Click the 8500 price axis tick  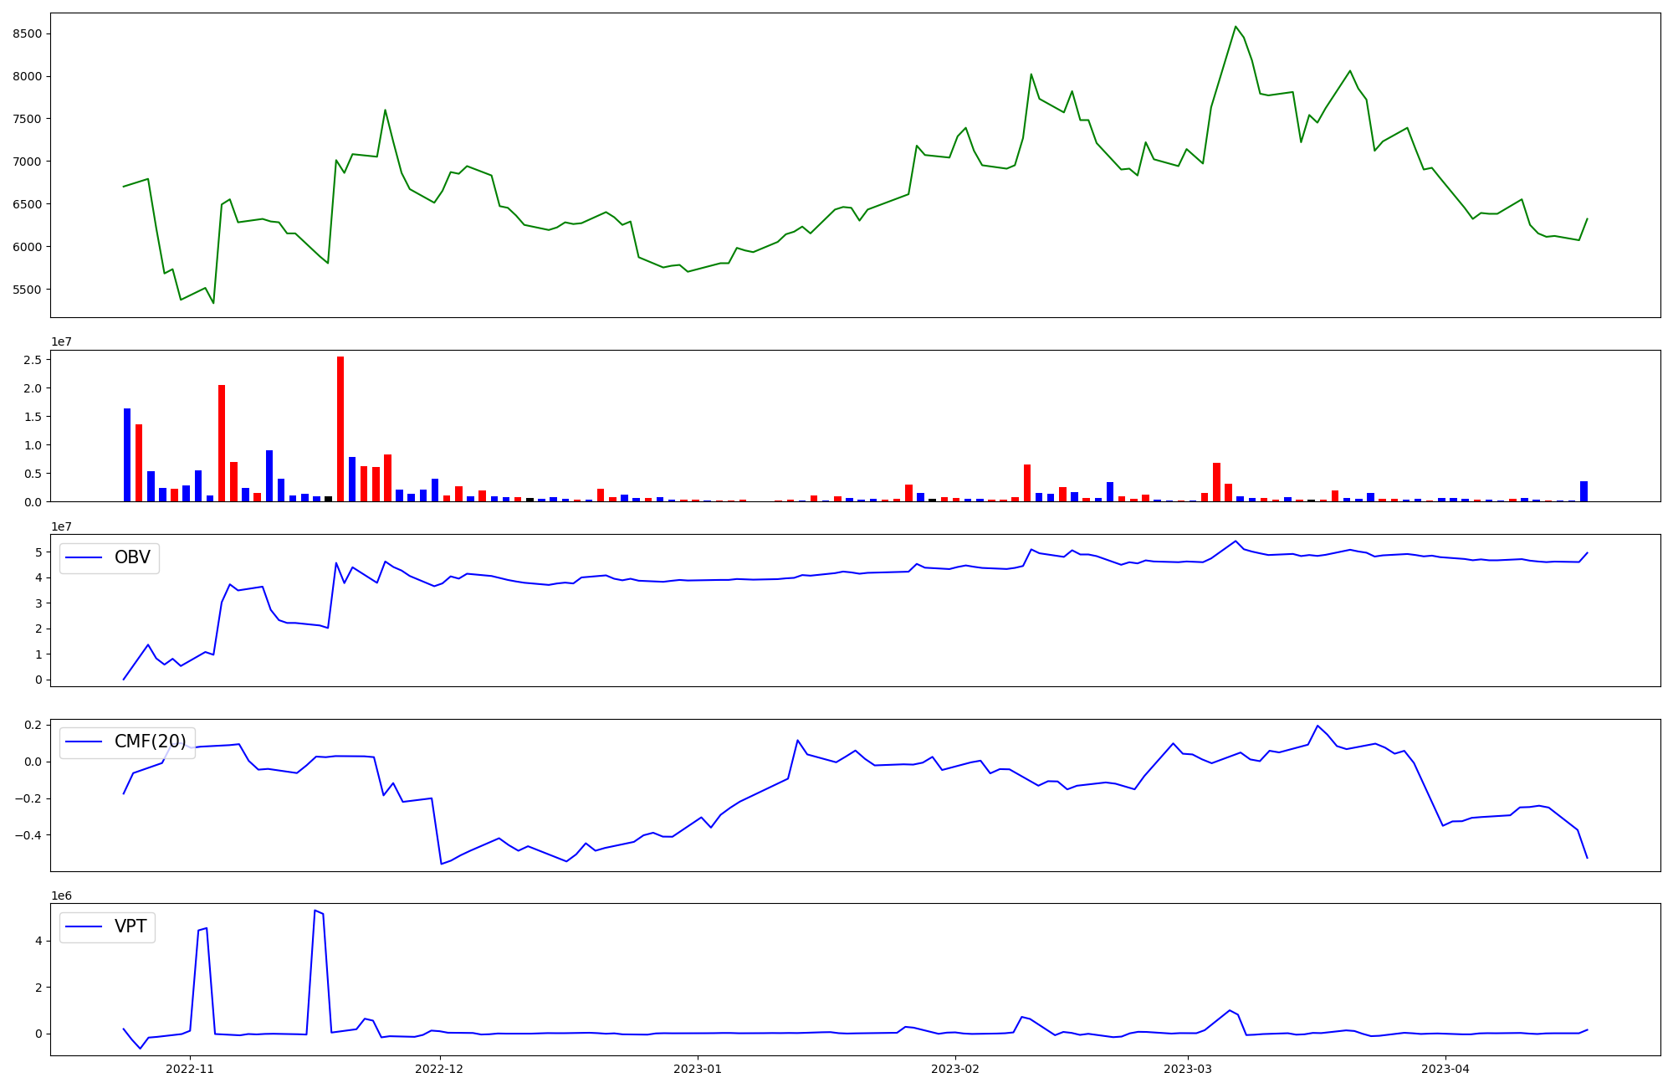28,34
